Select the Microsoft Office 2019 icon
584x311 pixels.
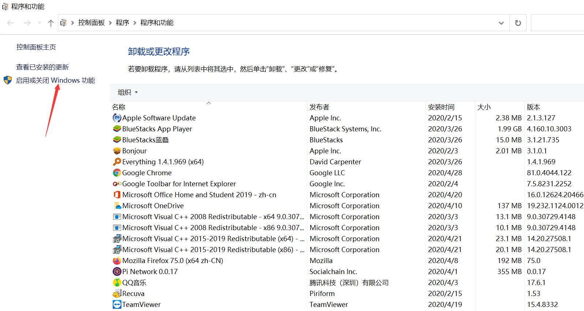(117, 195)
